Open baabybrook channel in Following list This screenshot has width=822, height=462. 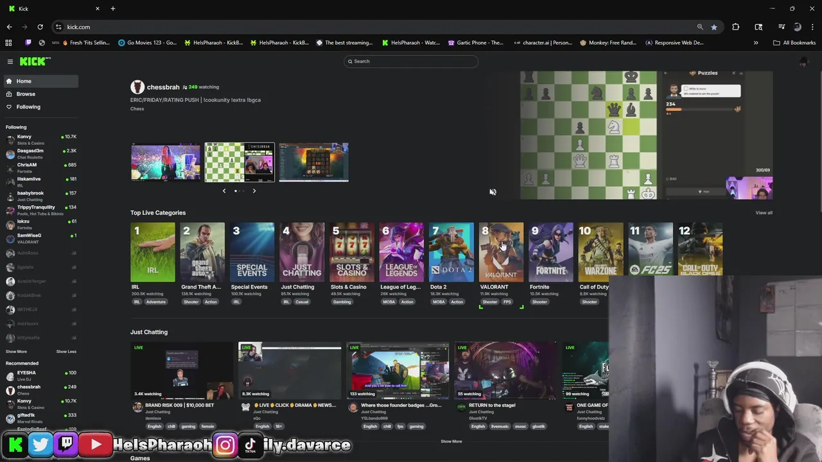40,196
